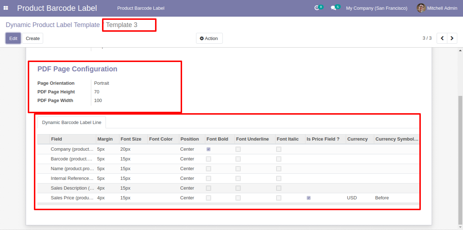Toggle Font Underline for Internal Reference row
Viewport: 463px width, 230px height.
(238, 178)
